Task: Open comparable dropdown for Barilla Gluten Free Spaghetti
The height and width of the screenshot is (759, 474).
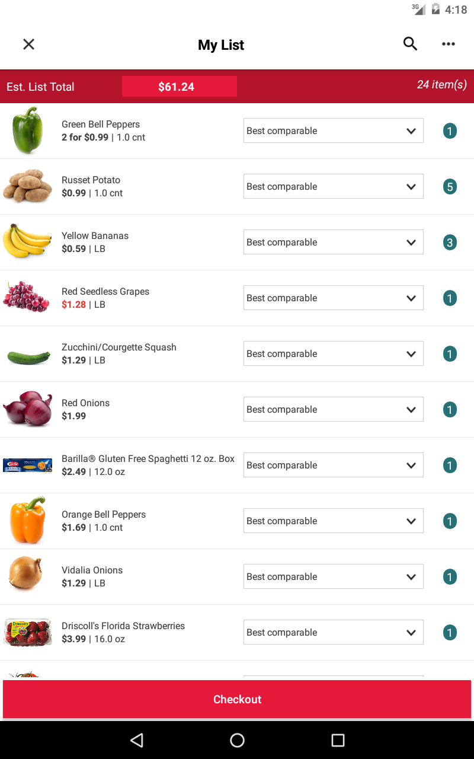Action: 334,465
